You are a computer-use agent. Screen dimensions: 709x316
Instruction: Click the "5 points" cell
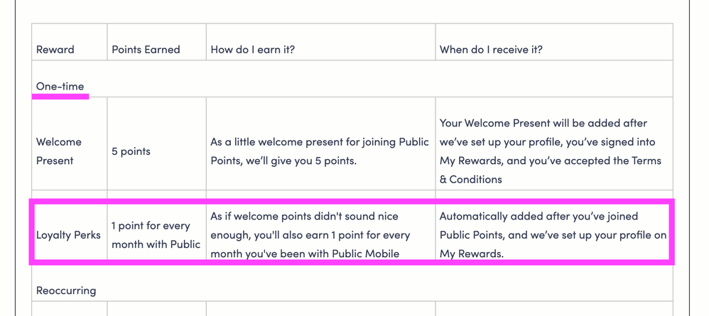pyautogui.click(x=131, y=151)
